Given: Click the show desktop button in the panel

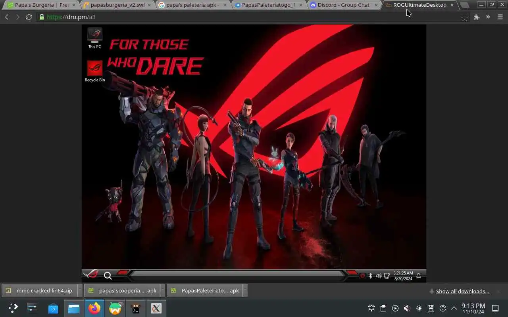Looking at the screenshot, I should (x=495, y=308).
